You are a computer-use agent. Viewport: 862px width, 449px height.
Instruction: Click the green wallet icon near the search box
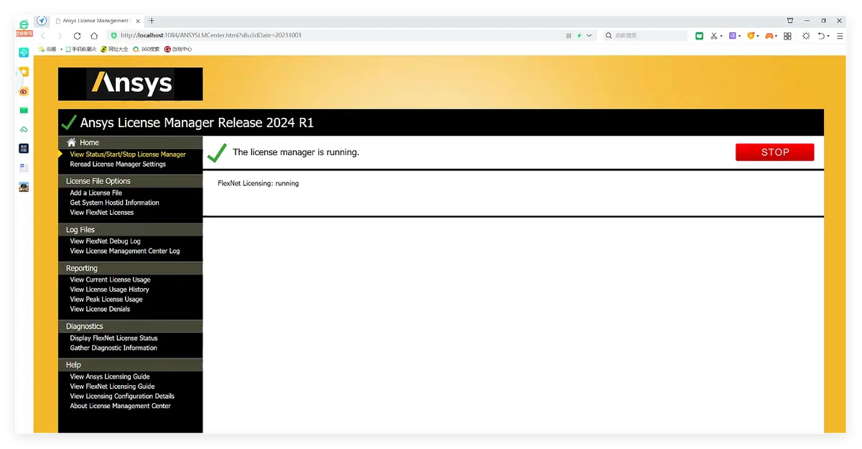(699, 35)
